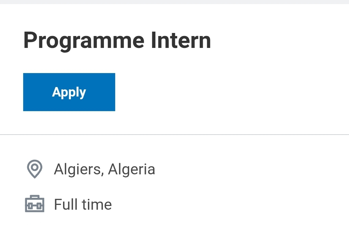The height and width of the screenshot is (225, 349).
Task: Select the location pin icon
Action: [34, 169]
